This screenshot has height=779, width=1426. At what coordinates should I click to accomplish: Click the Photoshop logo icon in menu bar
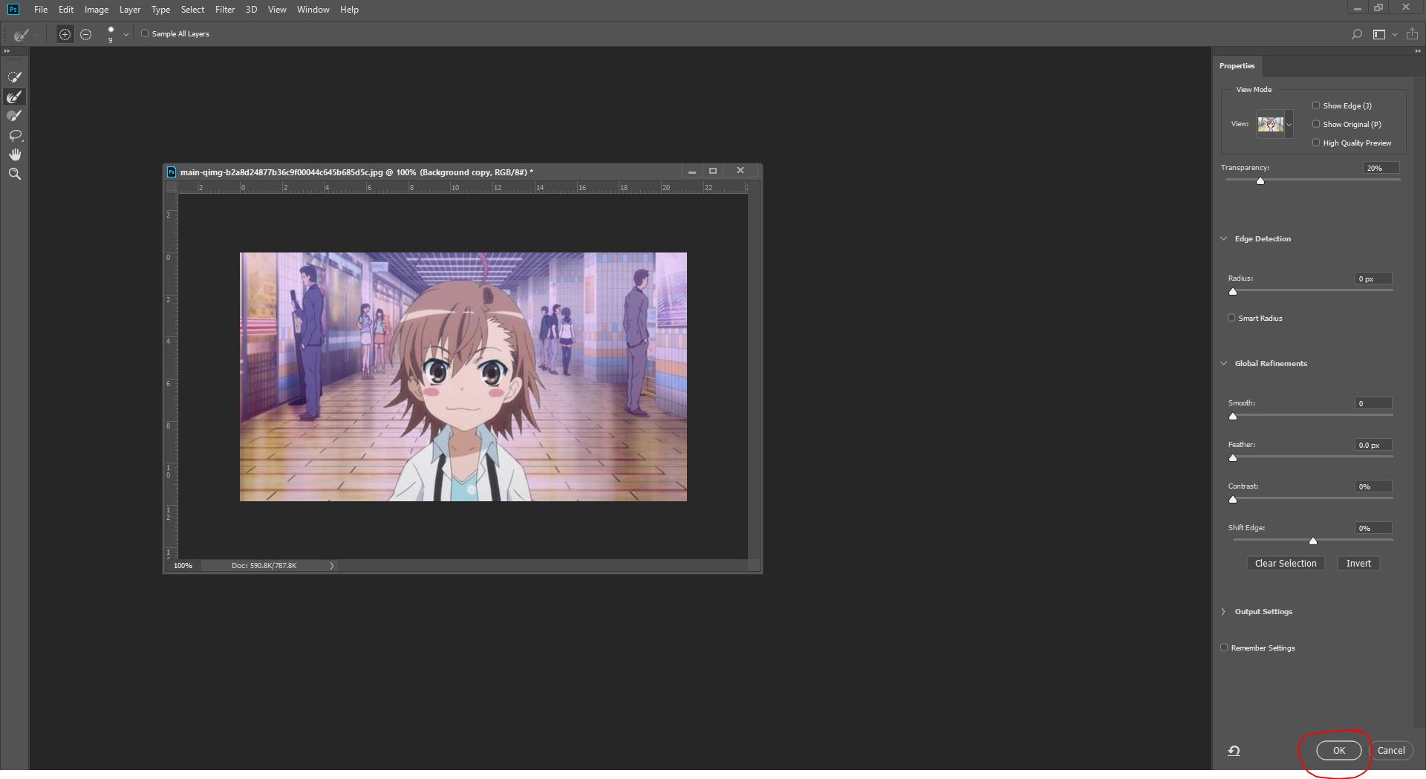click(x=13, y=10)
